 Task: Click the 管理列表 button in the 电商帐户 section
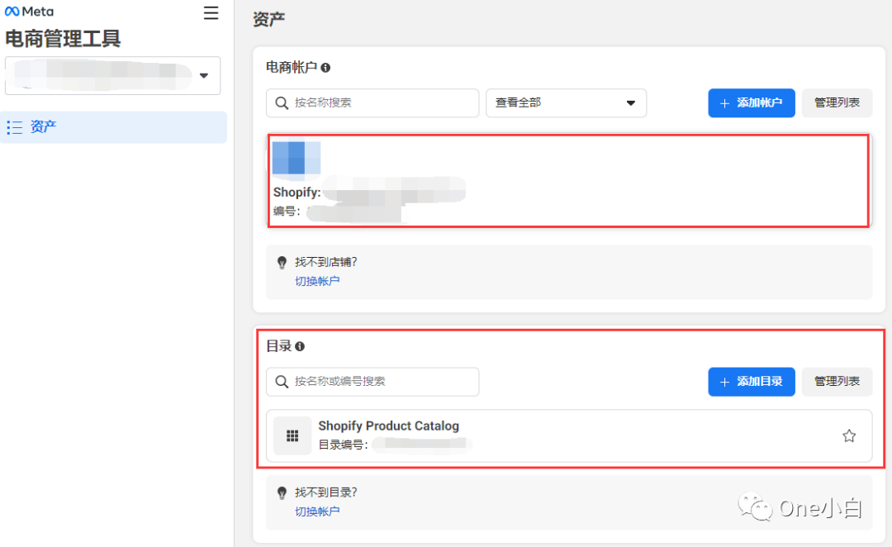click(x=837, y=103)
